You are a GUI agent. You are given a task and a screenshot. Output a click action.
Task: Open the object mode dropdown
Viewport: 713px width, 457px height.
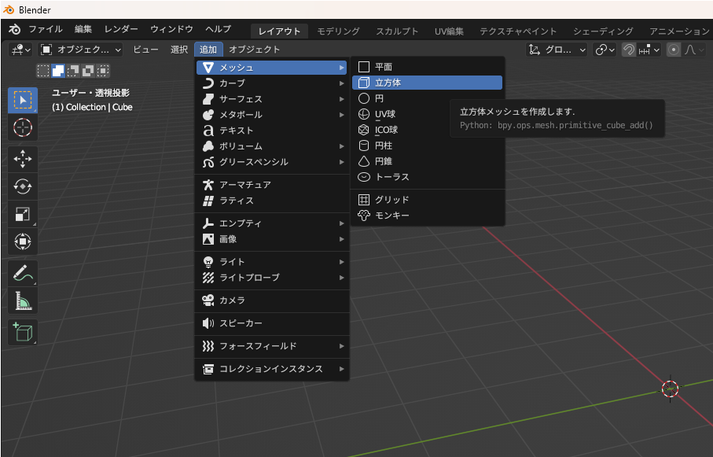point(82,50)
